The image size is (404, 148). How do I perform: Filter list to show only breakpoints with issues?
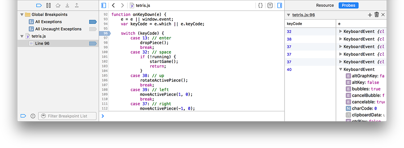pos(33,116)
